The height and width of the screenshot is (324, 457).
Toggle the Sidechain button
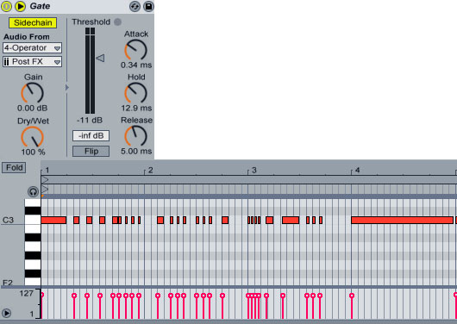33,22
